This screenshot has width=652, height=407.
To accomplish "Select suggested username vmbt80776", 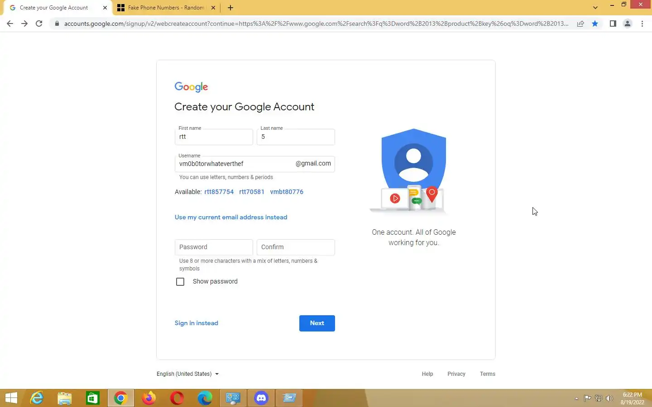I will point(287,192).
